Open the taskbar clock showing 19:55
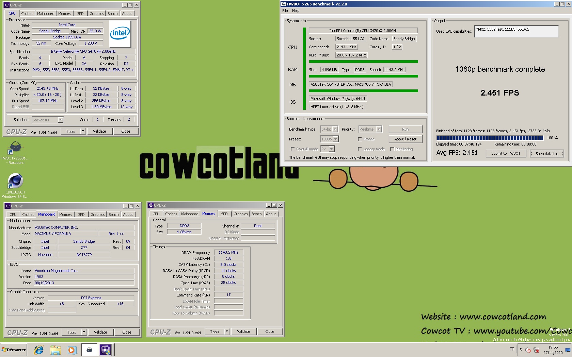Image resolution: width=572 pixels, height=357 pixels. click(553, 350)
